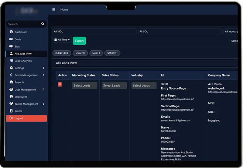Expand the Settings submenu chevron
243x168 pixels.
[43, 68]
